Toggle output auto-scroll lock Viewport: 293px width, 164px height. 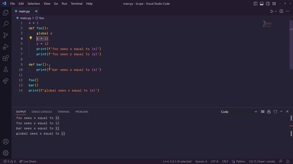269,112
